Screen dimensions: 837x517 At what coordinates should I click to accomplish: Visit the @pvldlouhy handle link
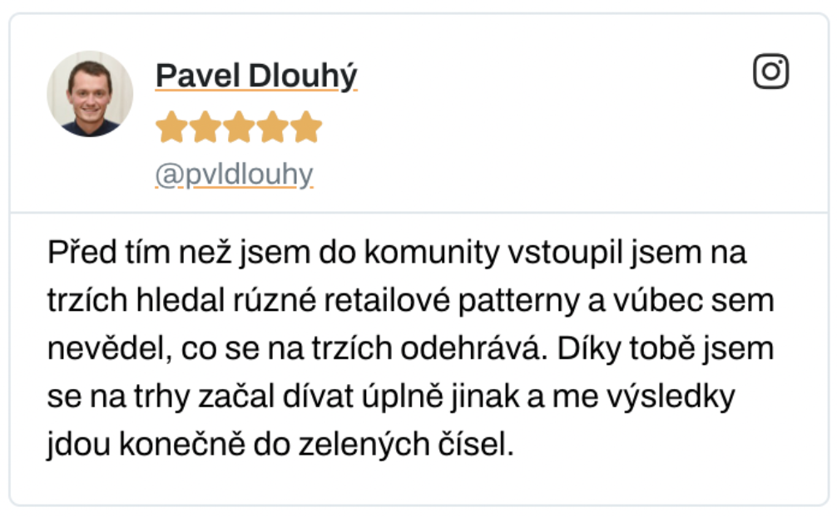(x=234, y=175)
